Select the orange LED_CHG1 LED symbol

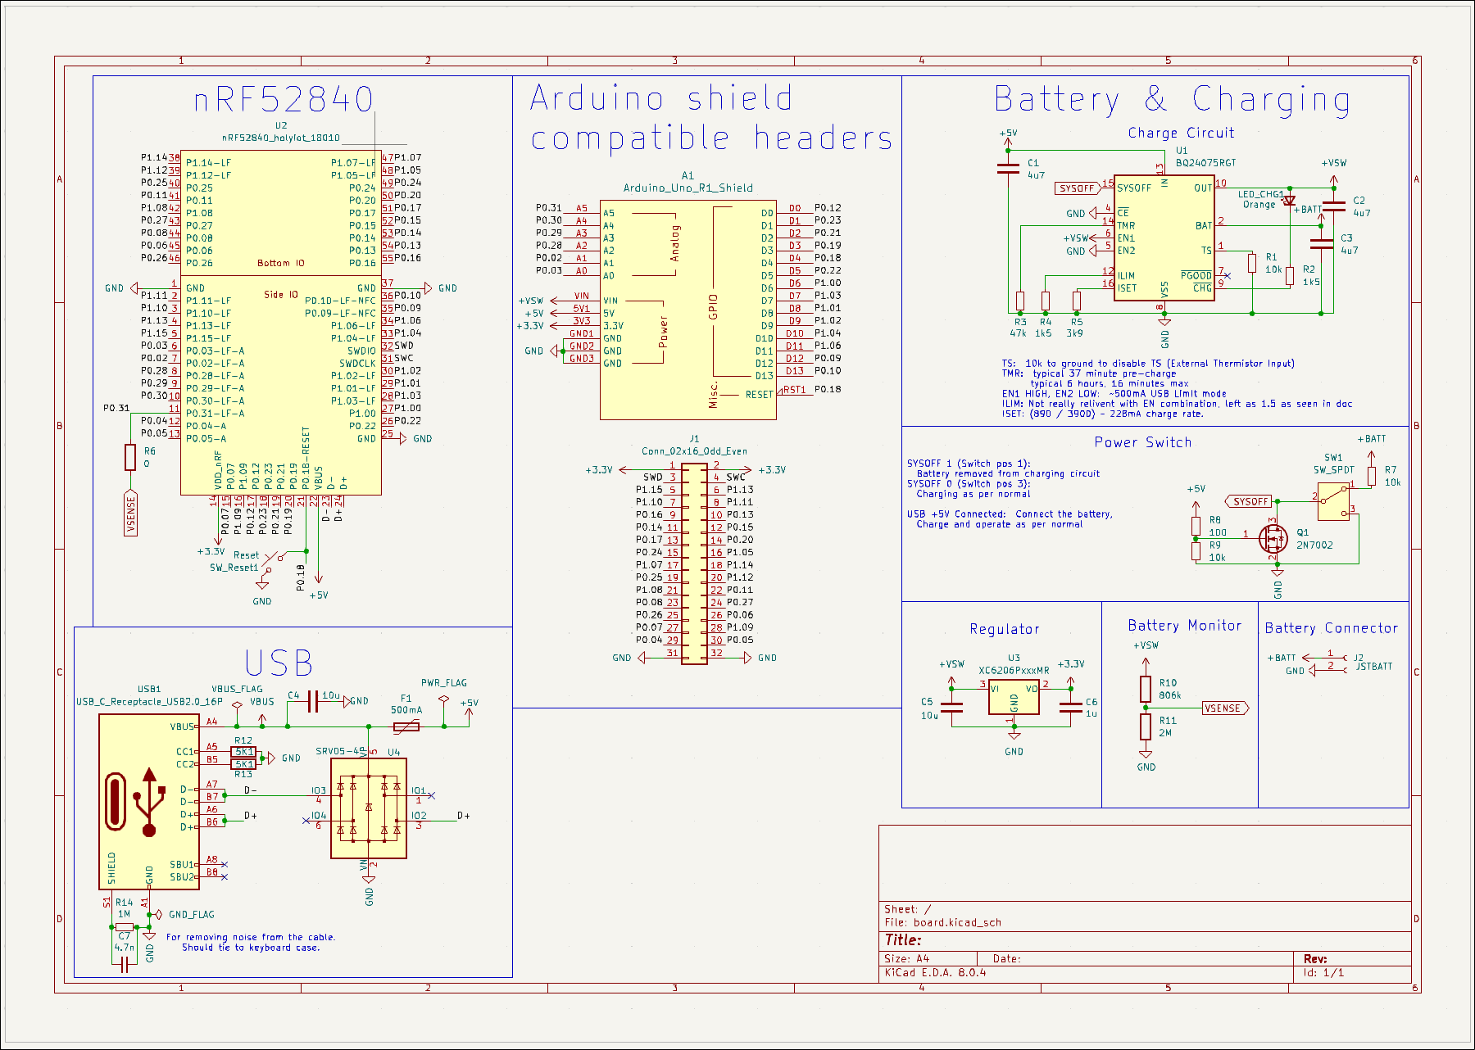click(x=1289, y=200)
